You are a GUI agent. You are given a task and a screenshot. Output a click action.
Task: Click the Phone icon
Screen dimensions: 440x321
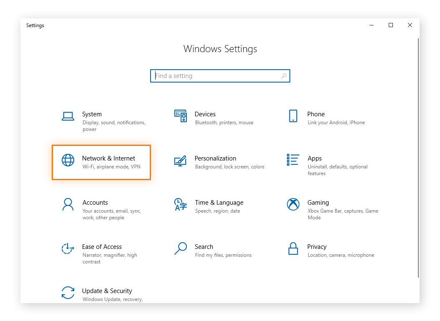293,116
